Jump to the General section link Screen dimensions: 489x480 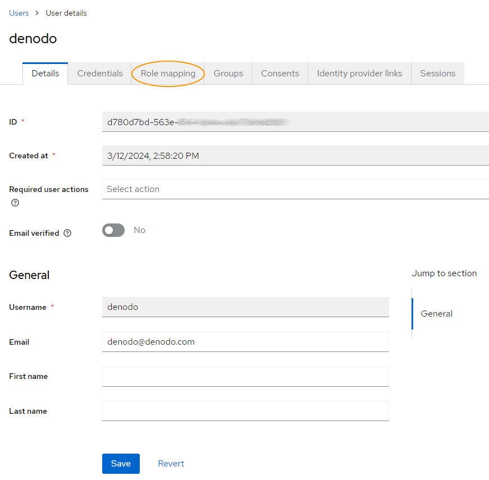click(x=436, y=313)
